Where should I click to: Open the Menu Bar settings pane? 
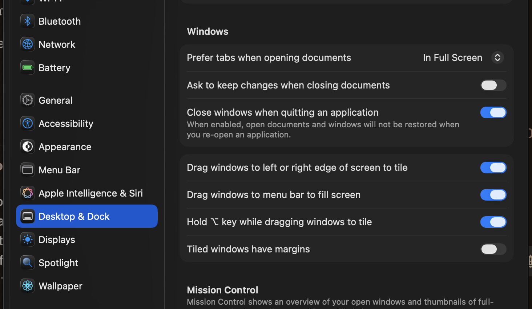click(59, 170)
